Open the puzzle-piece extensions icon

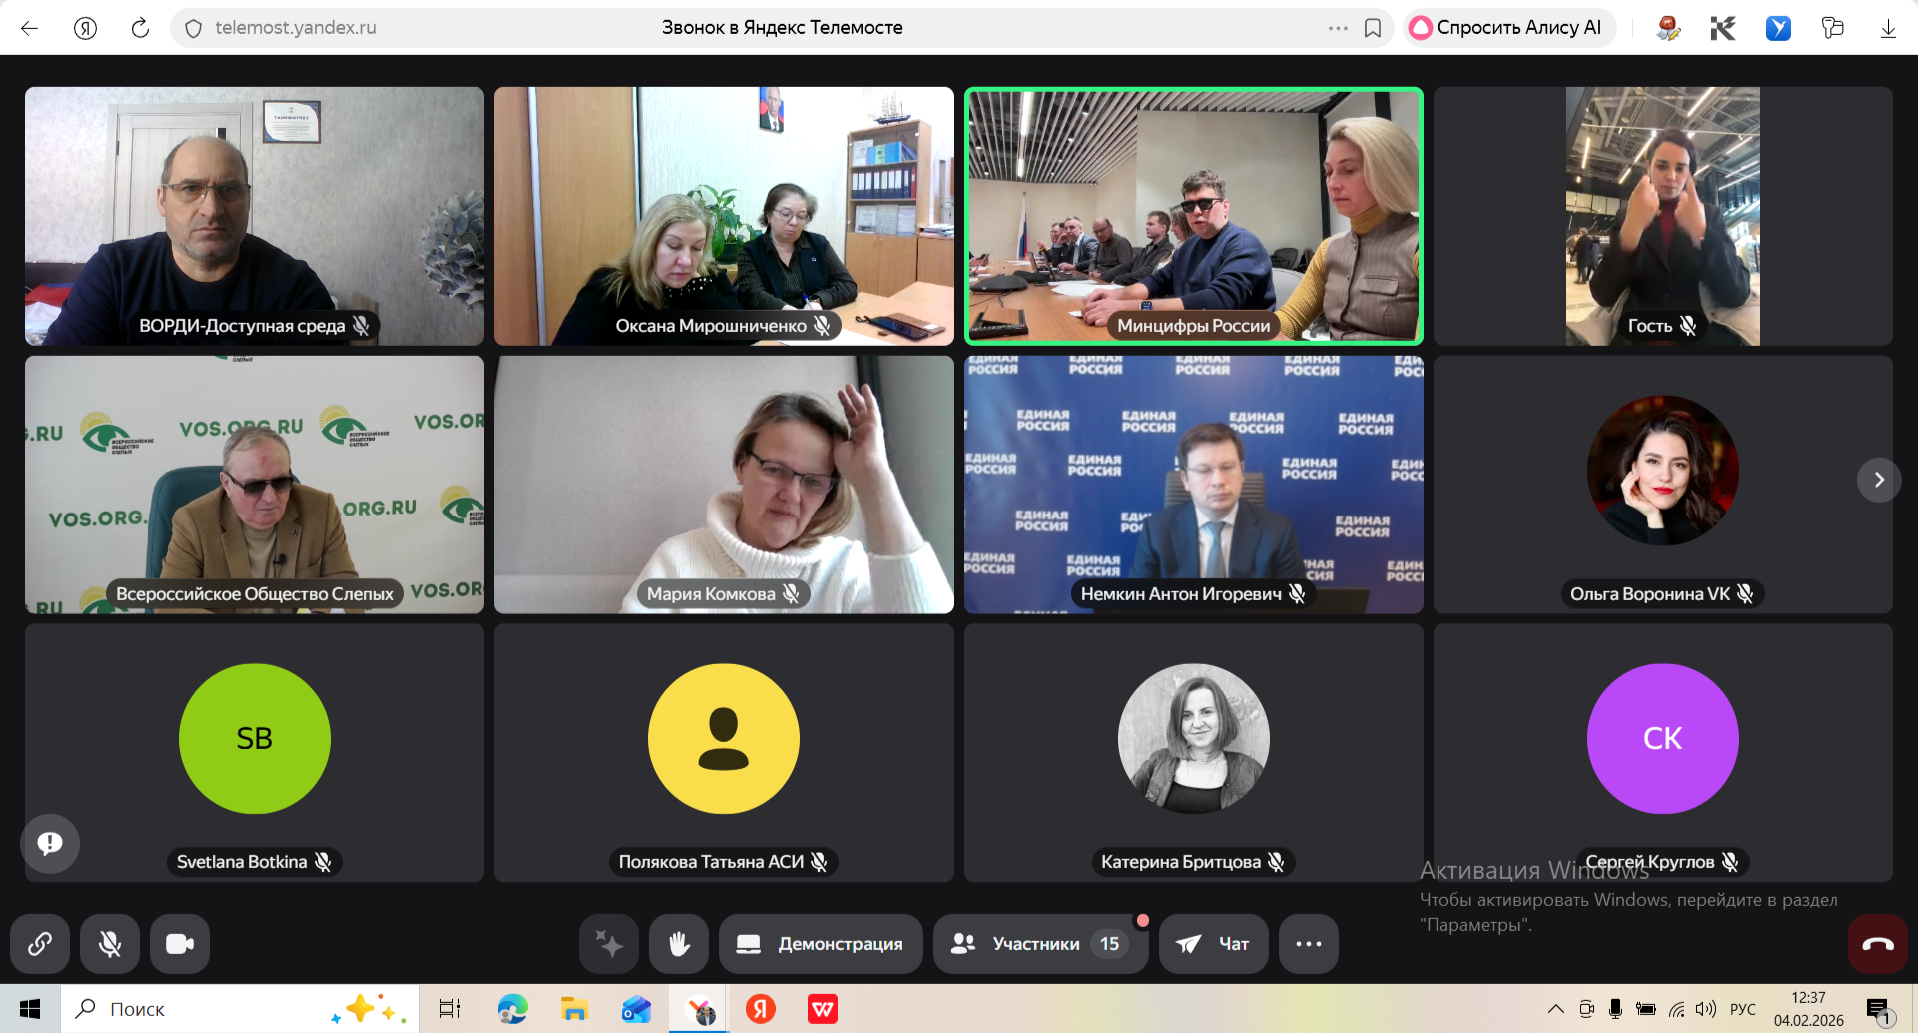1833,28
